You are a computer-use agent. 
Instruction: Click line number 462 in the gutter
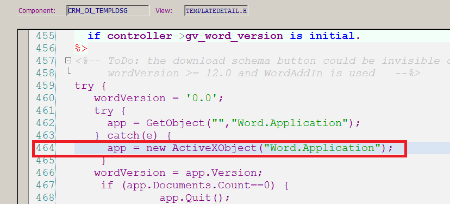[x=45, y=123]
